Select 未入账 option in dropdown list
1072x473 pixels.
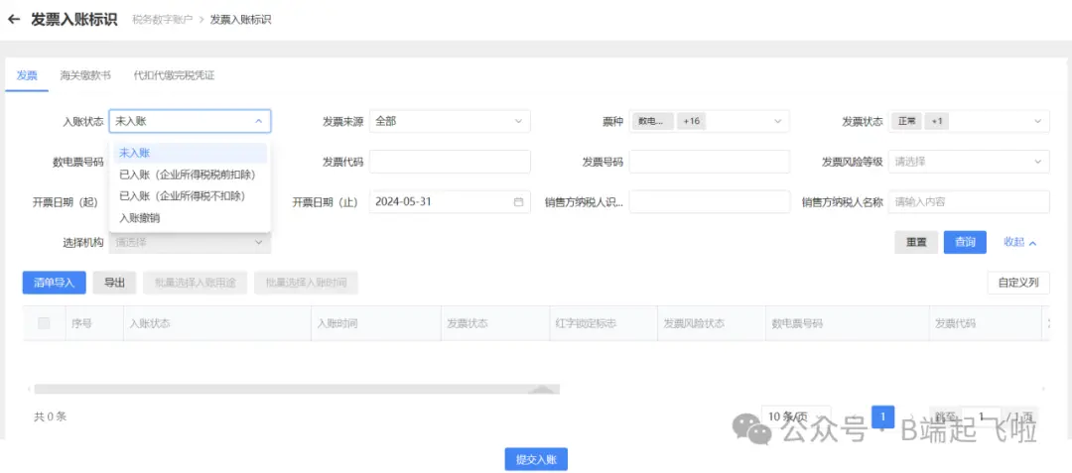tap(135, 153)
